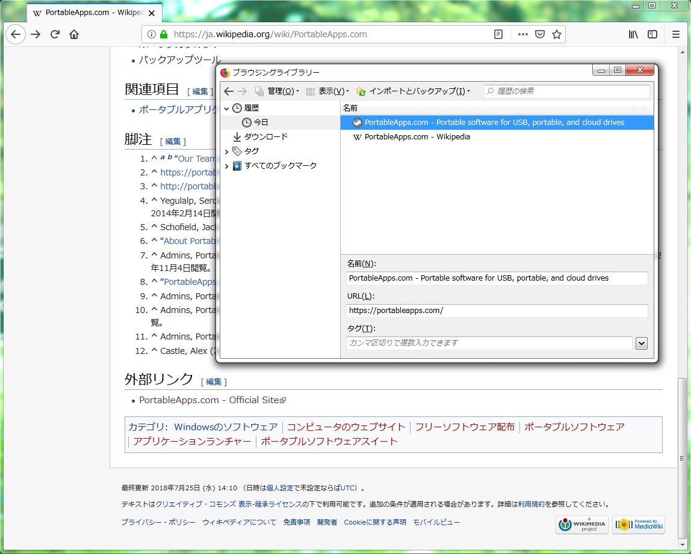The width and height of the screenshot is (691, 554).
Task: Click back arrow in Library window
Action: pyautogui.click(x=229, y=91)
